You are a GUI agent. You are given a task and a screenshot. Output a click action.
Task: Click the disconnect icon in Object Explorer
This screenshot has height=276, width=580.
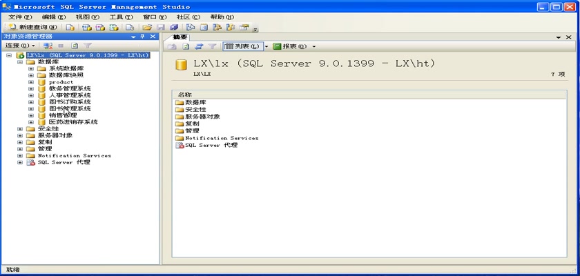tap(48, 46)
